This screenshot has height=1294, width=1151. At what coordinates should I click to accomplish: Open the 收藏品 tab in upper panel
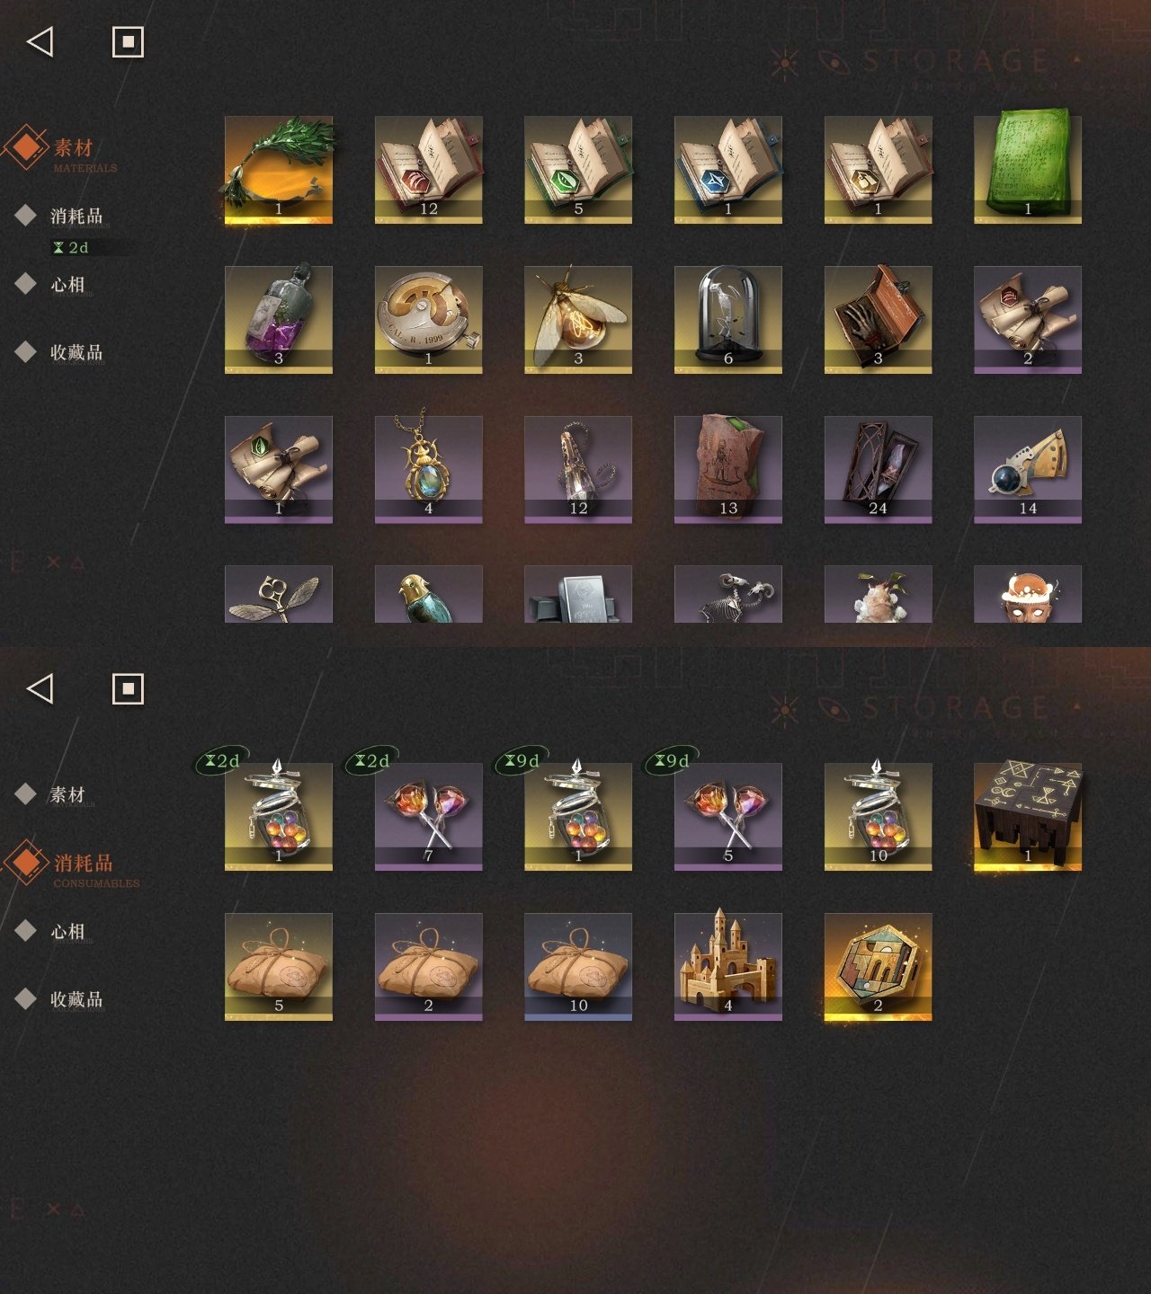point(76,352)
